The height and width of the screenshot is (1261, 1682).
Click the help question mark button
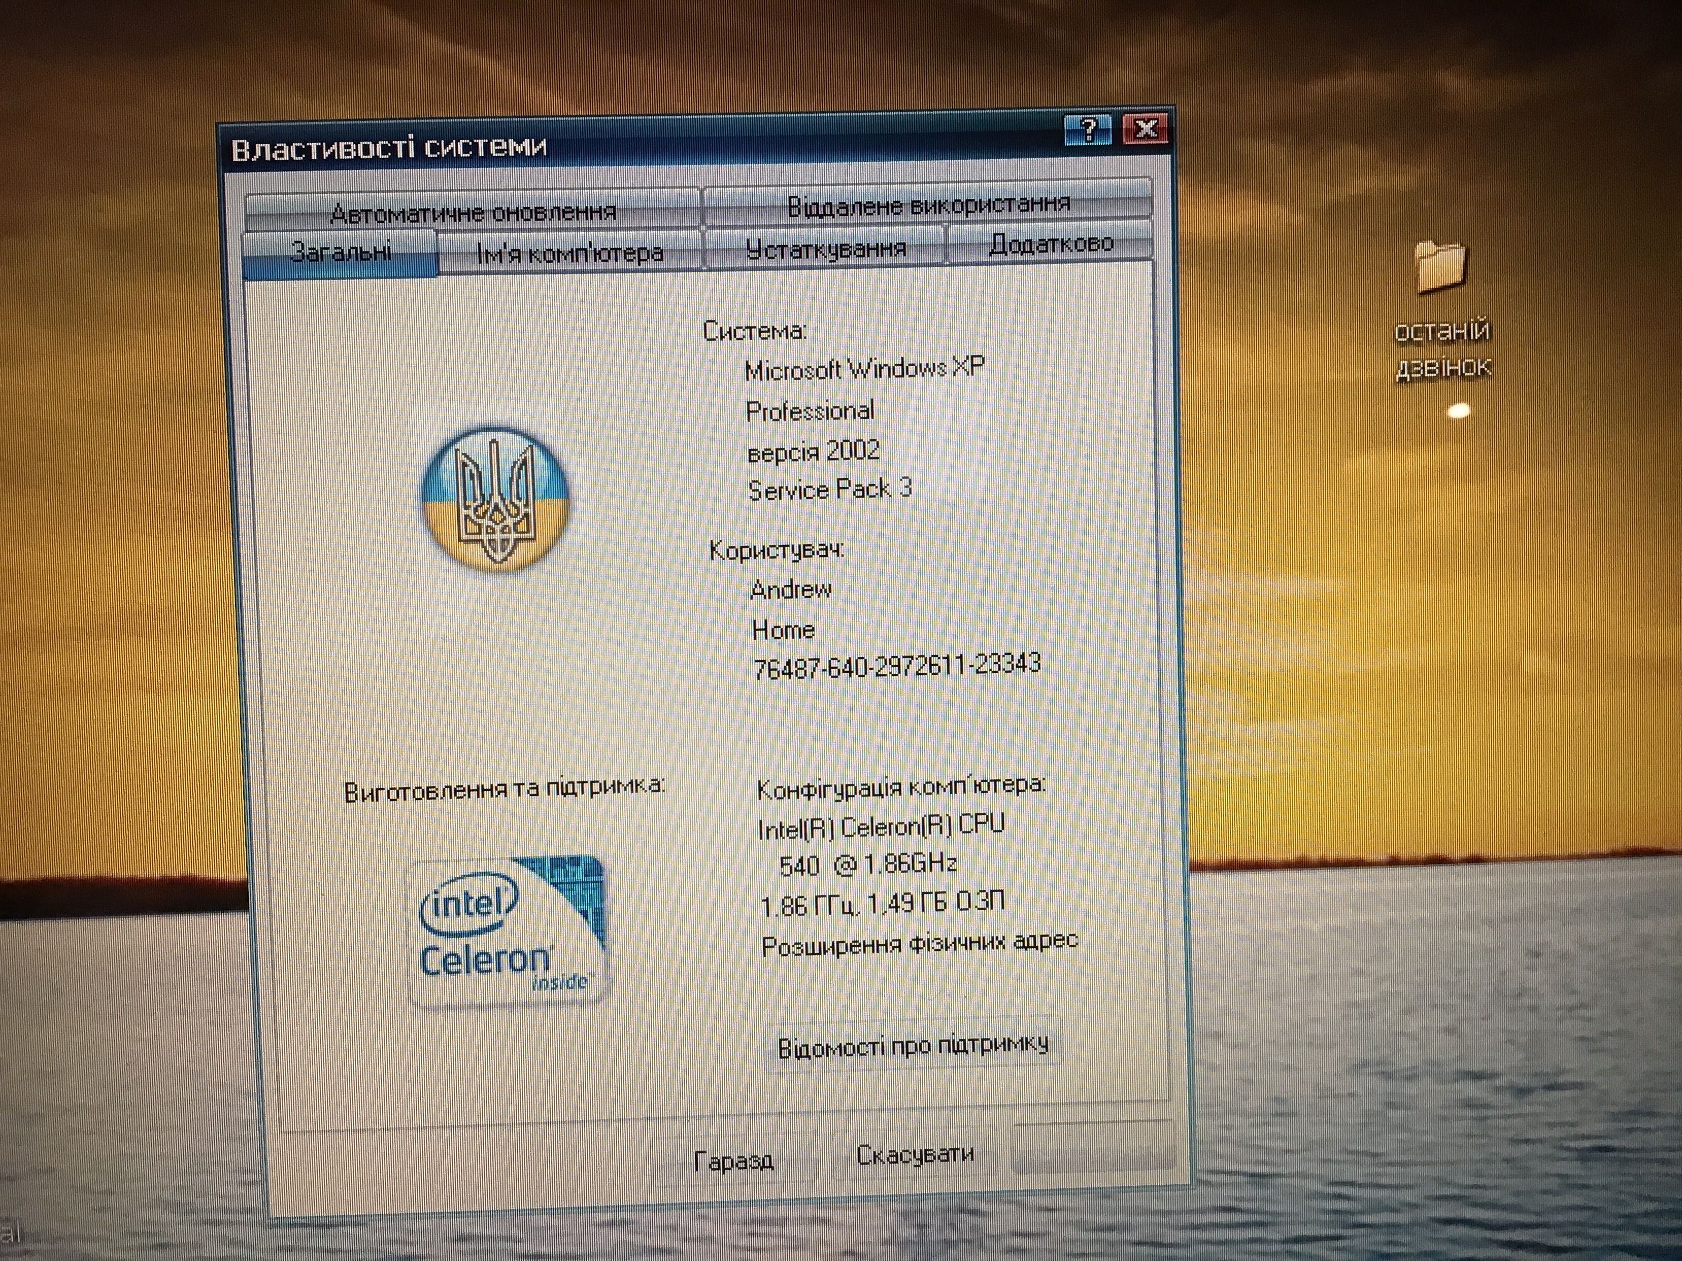1087,130
